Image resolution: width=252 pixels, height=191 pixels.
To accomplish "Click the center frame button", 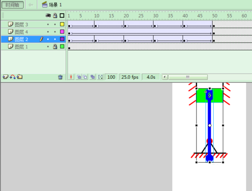I will pyautogui.click(x=71, y=77).
